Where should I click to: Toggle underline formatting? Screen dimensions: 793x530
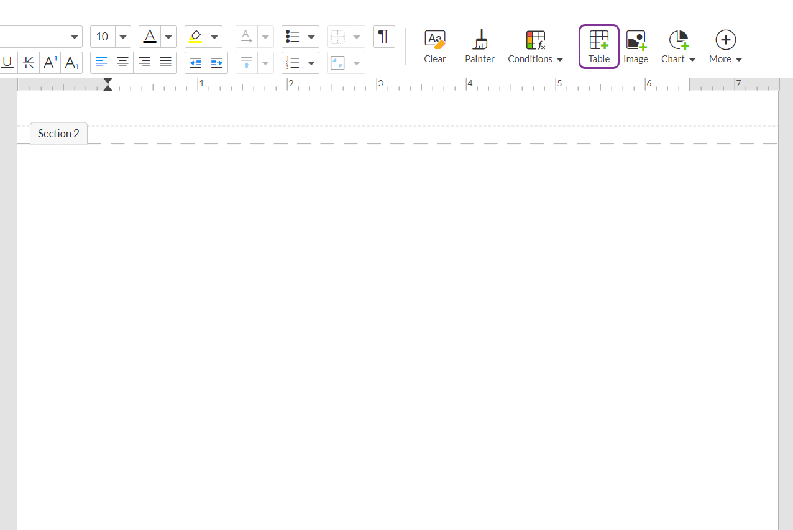[7, 63]
